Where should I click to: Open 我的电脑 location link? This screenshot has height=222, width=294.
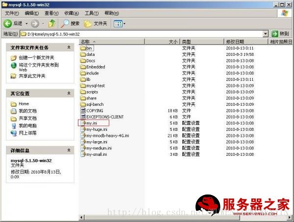[x=27, y=125]
